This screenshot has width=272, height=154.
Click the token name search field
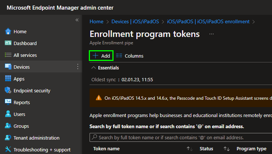click(x=181, y=137)
